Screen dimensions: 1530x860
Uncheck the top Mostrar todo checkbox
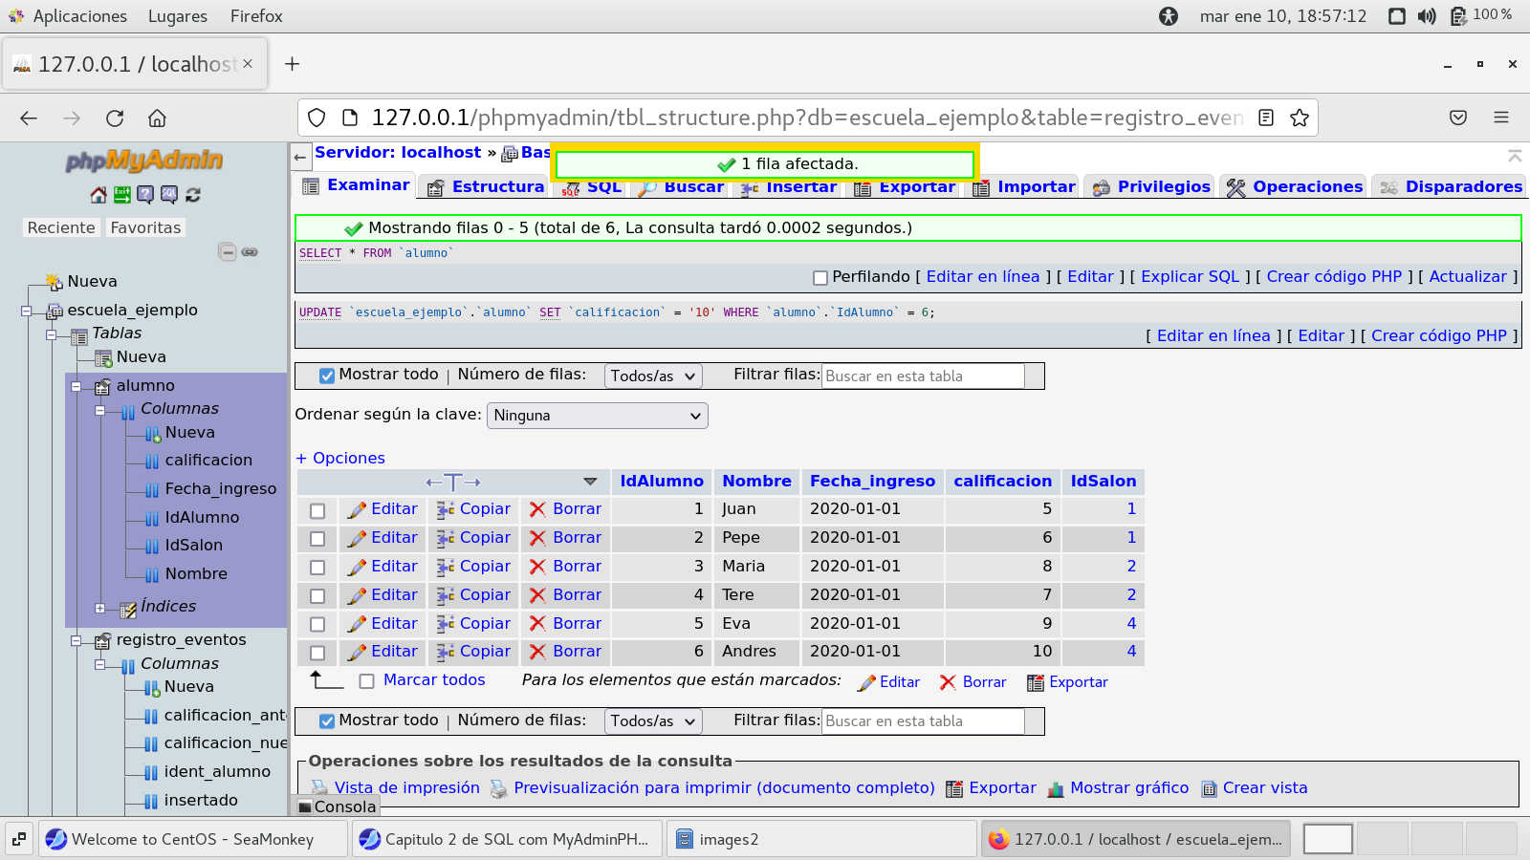pyautogui.click(x=327, y=376)
